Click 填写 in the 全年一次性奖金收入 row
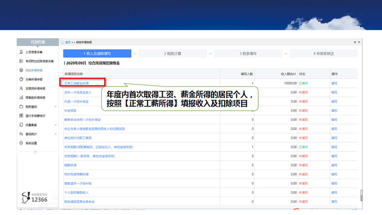The height and width of the screenshot is (215, 382). (334, 92)
